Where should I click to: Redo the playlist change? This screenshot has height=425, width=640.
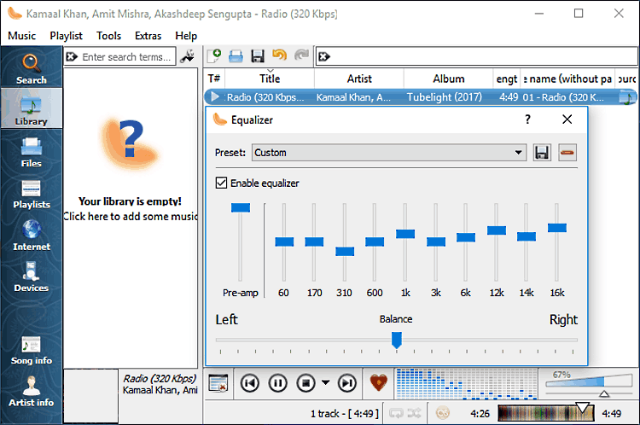click(x=301, y=55)
